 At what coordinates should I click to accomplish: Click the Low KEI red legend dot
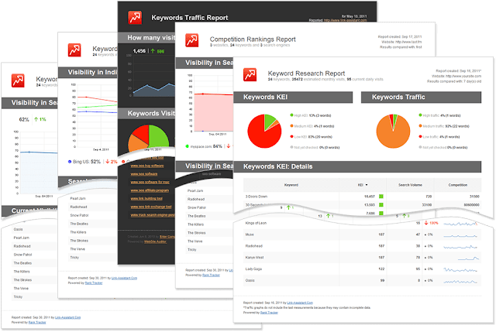(291, 136)
